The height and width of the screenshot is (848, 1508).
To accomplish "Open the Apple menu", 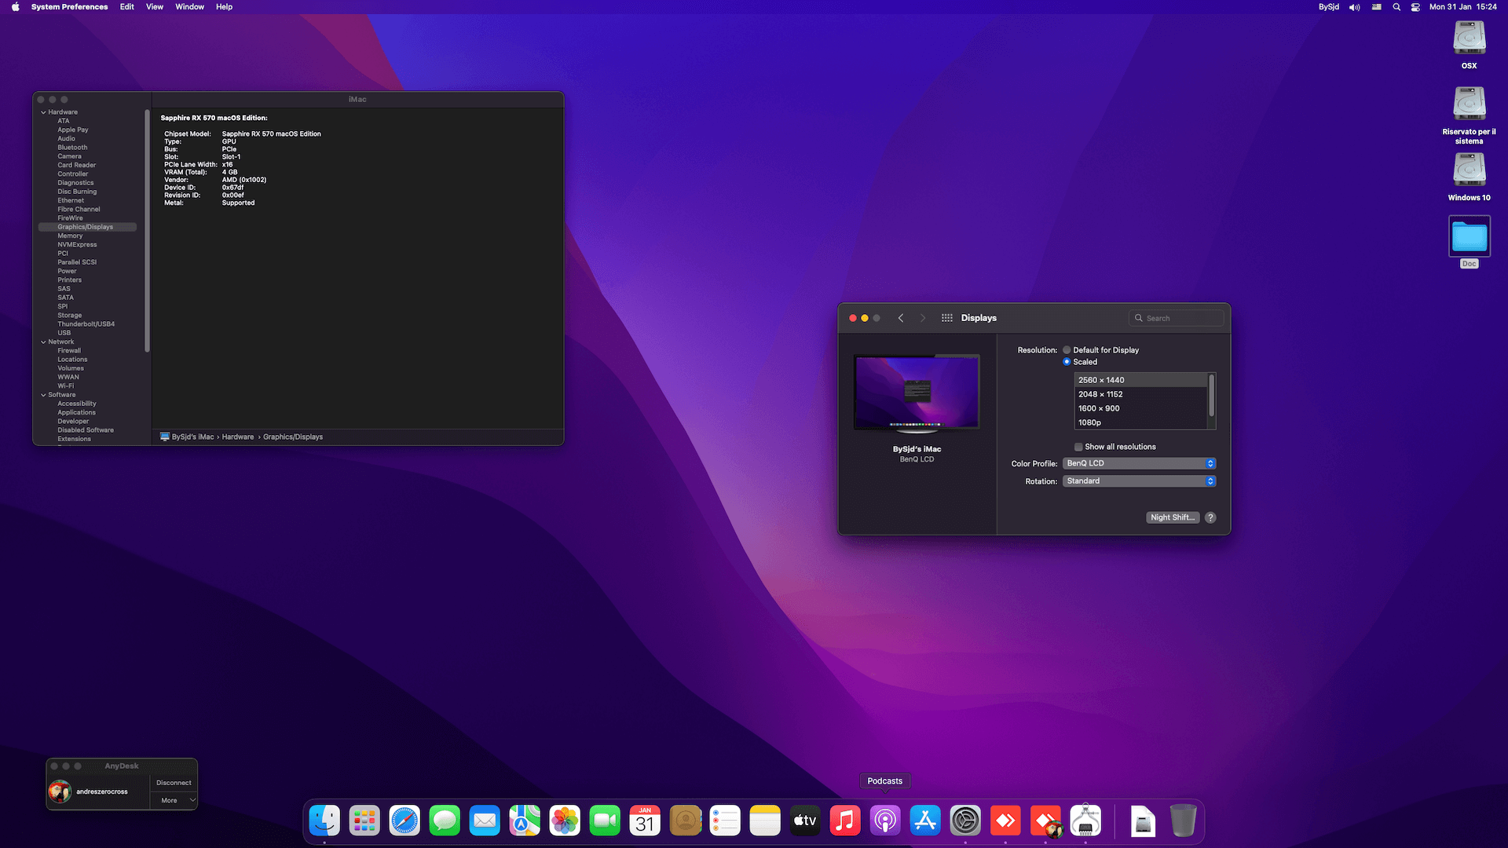I will pyautogui.click(x=15, y=7).
